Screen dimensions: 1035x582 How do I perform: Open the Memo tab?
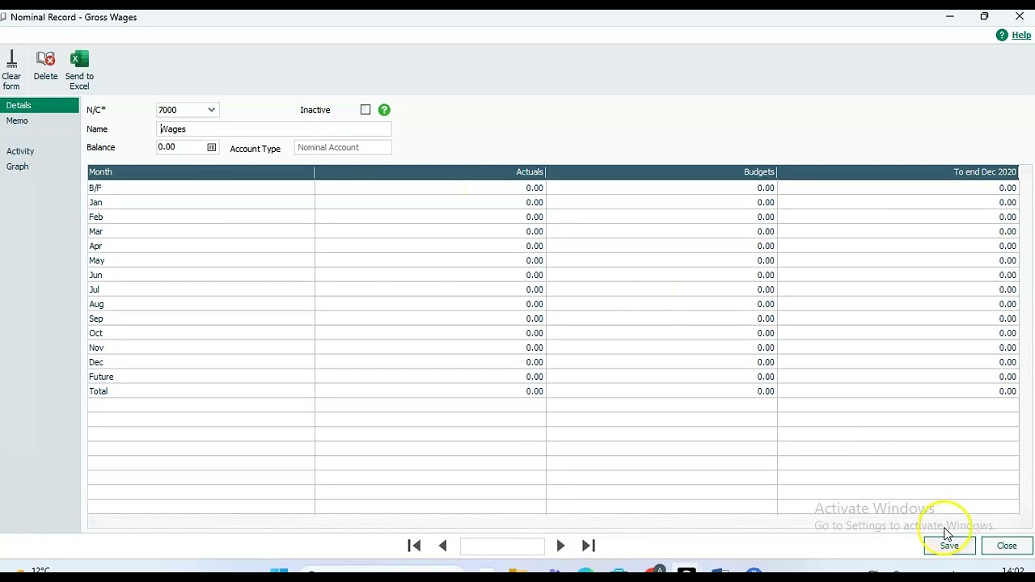click(17, 120)
